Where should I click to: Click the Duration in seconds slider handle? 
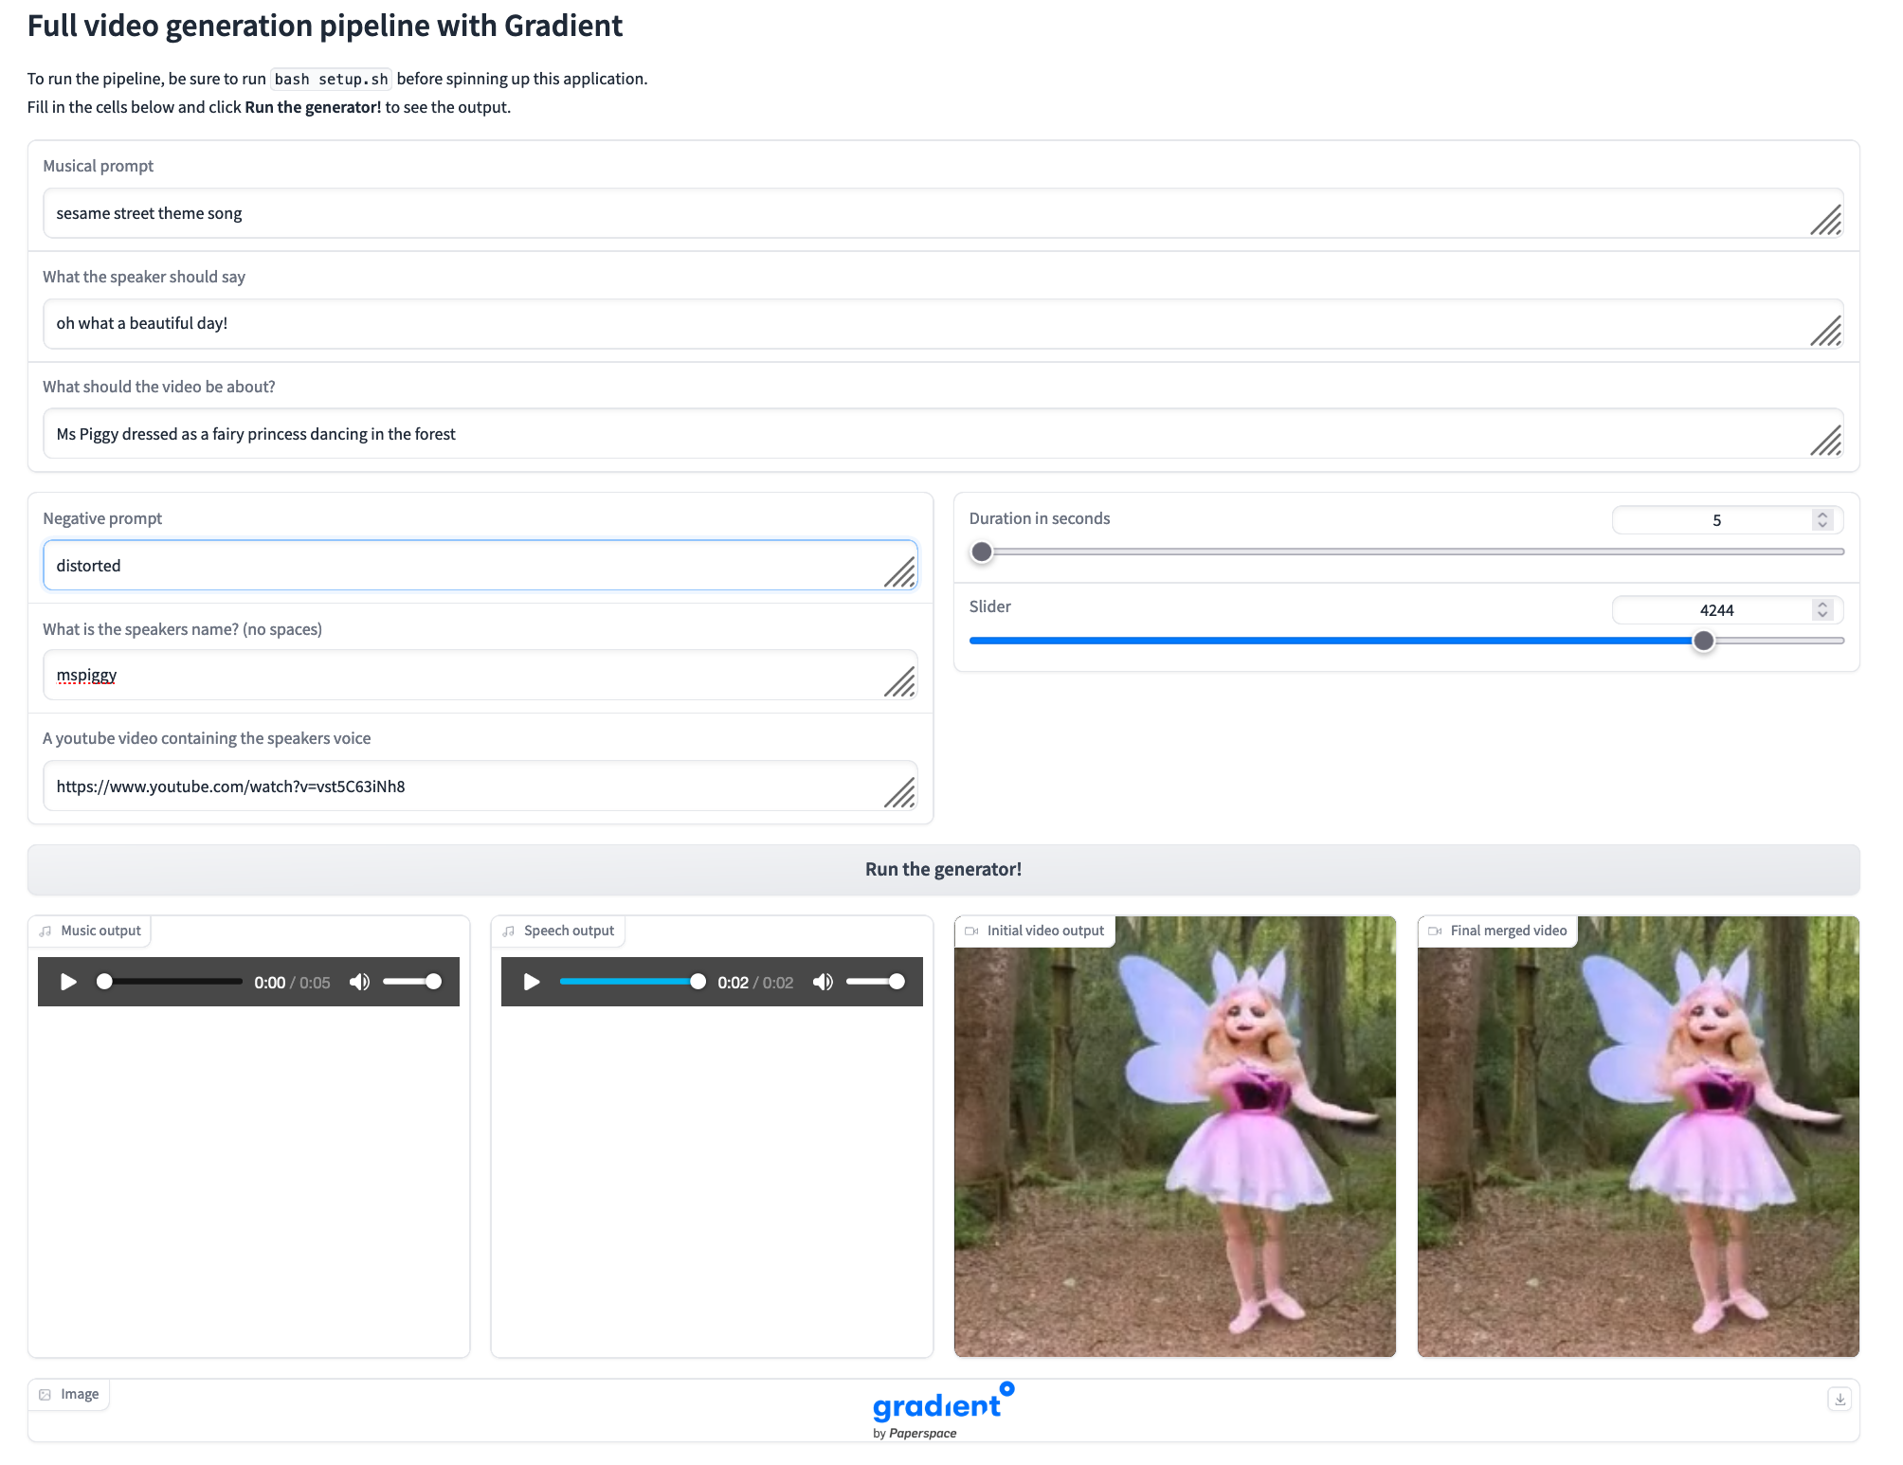point(982,552)
